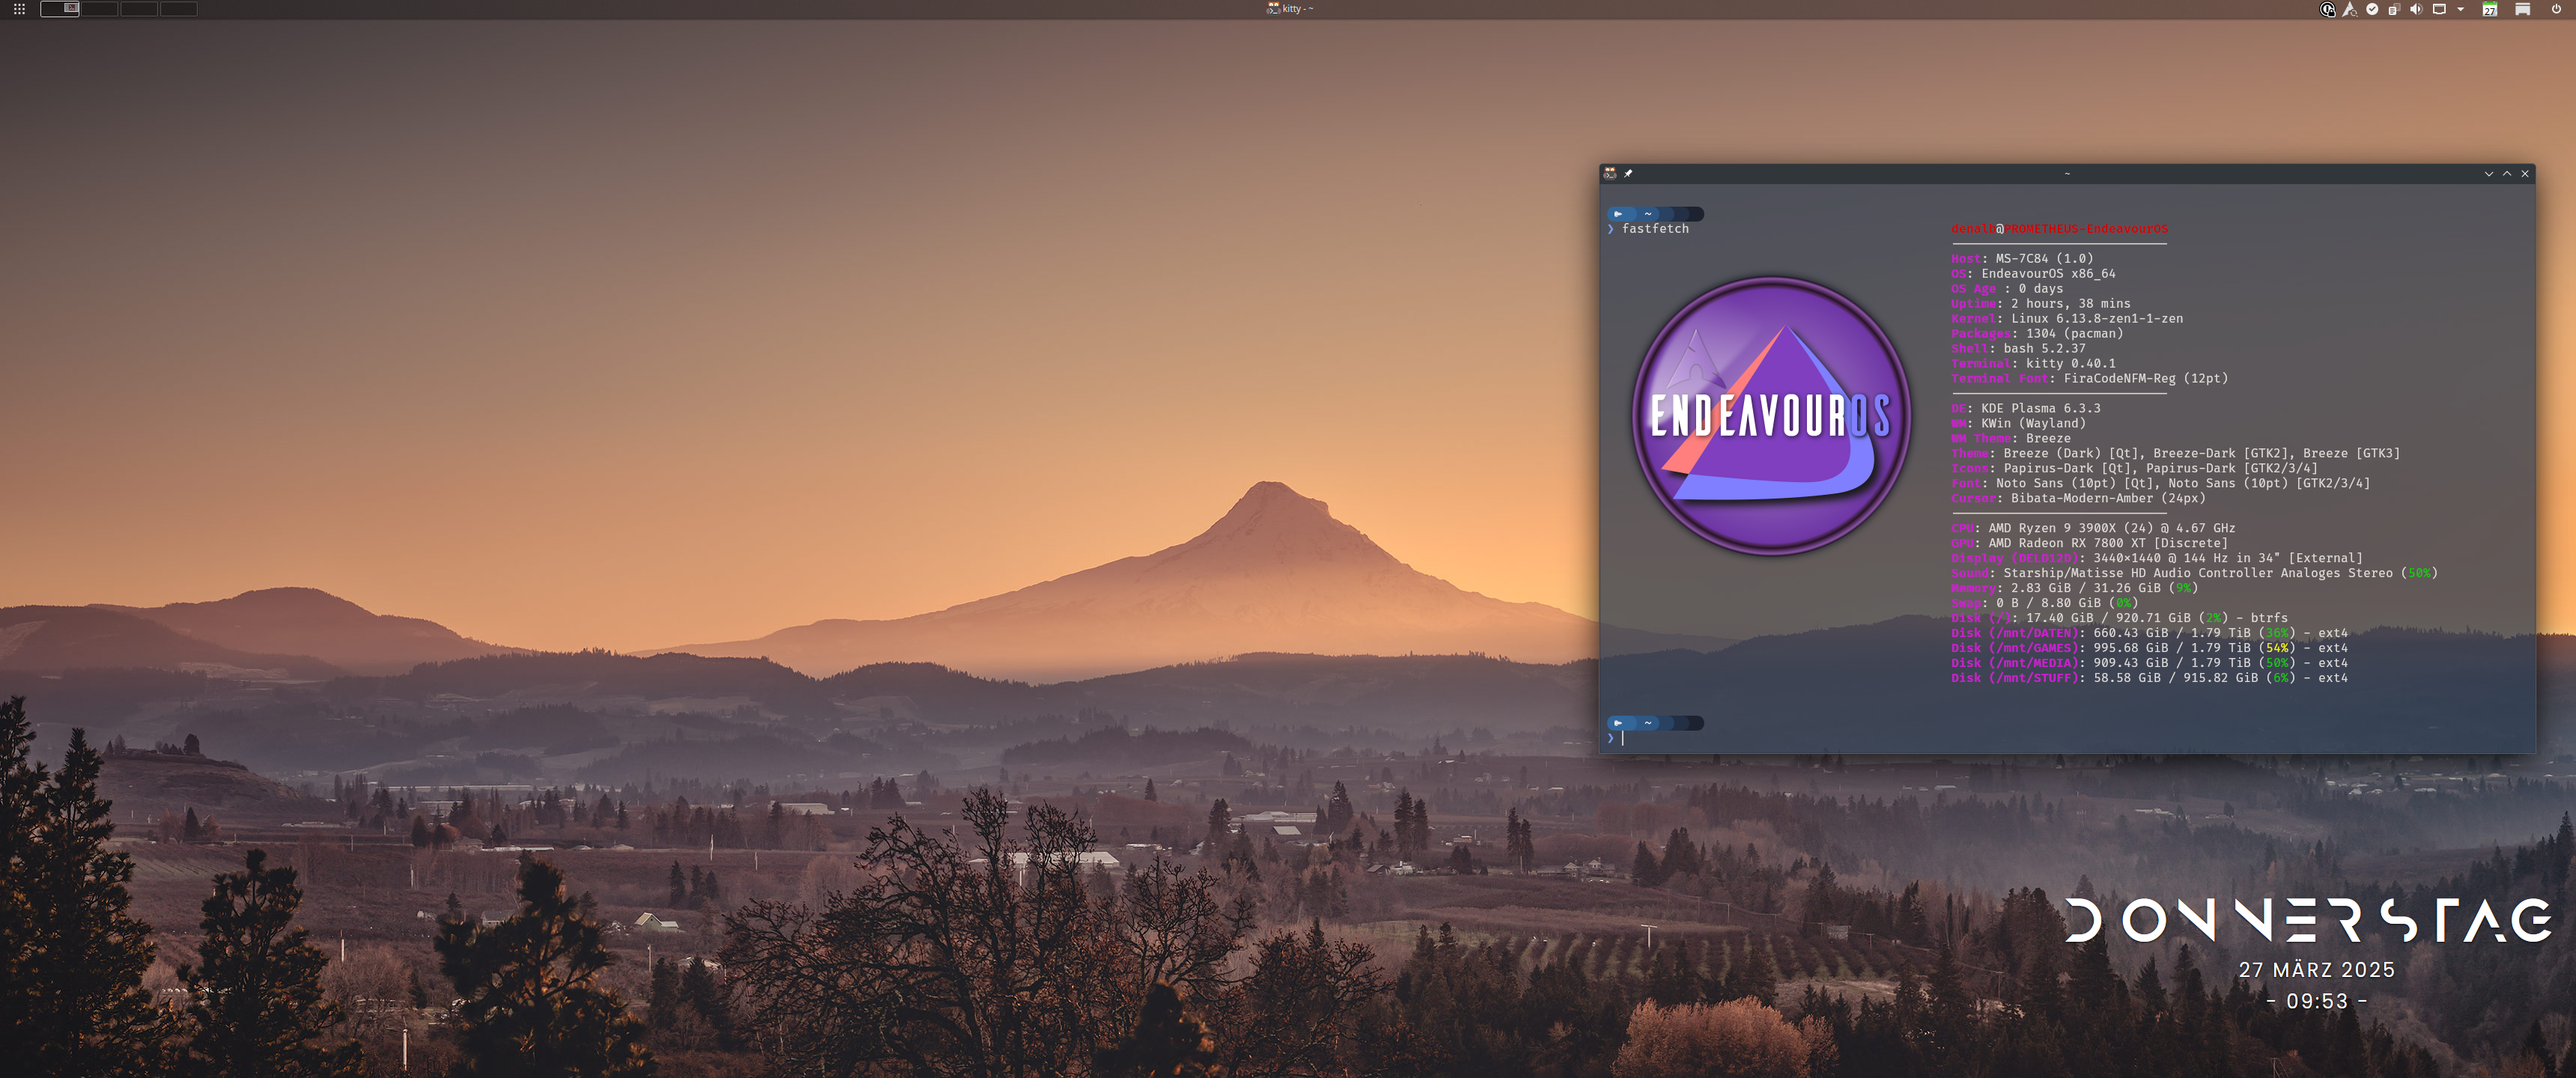Viewport: 2576px width, 1078px height.
Task: Click the 'AMD Radeon RX 7800 XT' GPU line
Action: coord(2089,544)
